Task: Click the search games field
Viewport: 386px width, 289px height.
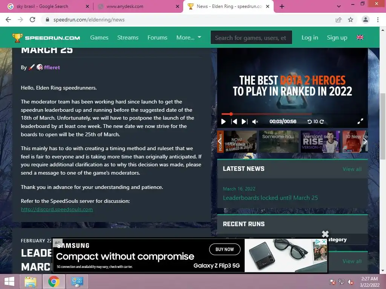Action: [251, 38]
